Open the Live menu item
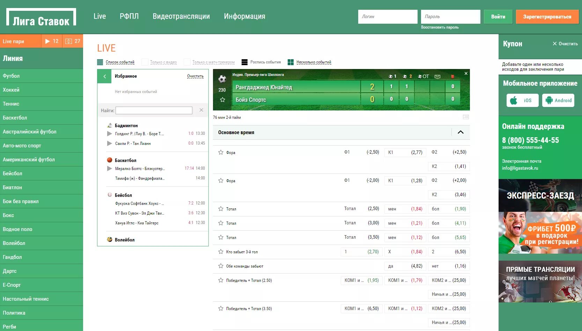Screen dimensions: 582x331 click(x=100, y=16)
